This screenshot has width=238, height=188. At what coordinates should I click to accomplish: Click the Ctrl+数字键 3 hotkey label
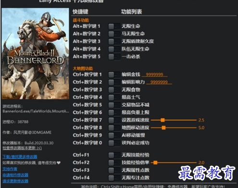[88, 89]
